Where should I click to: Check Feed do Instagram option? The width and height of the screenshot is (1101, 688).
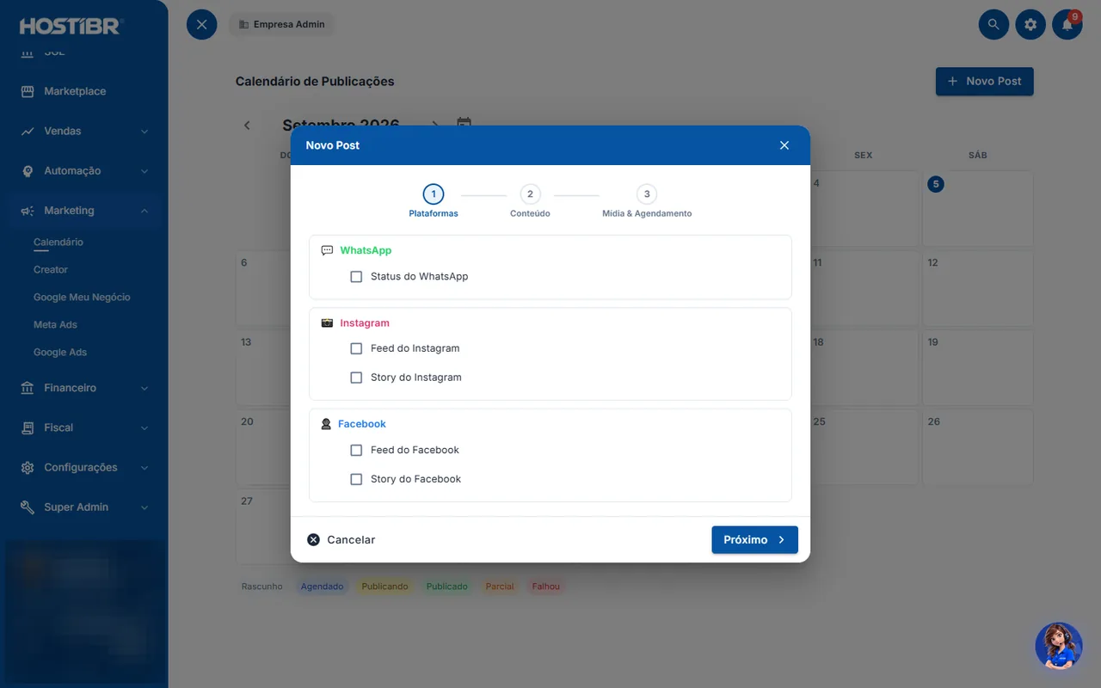(356, 348)
